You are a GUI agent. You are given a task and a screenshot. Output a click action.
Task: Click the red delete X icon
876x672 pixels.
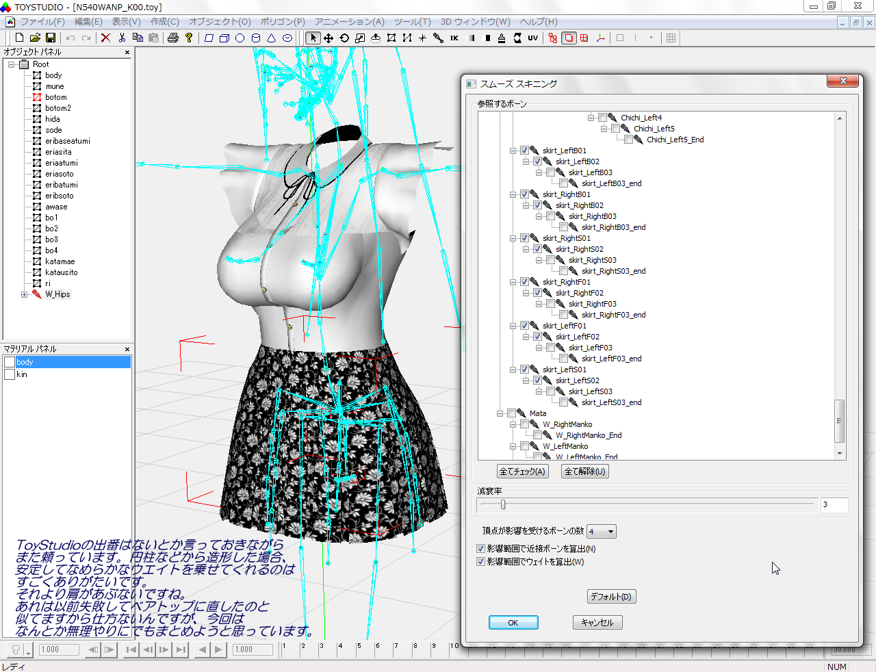[x=105, y=38]
